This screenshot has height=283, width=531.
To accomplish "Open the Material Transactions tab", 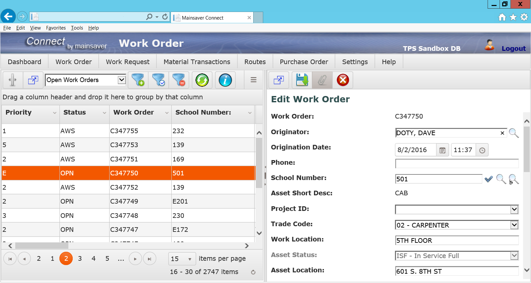I will tap(197, 62).
